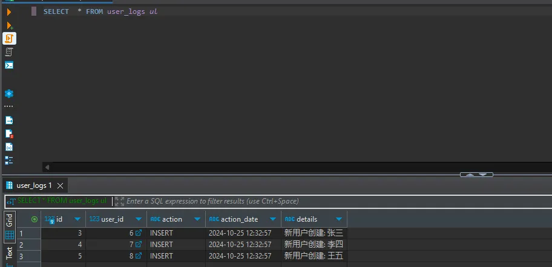Click the highlighted Execute SQL script icon

(9, 38)
